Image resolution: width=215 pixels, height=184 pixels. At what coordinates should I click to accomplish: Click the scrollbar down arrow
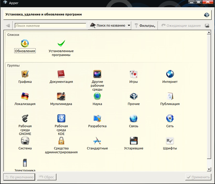209,169
